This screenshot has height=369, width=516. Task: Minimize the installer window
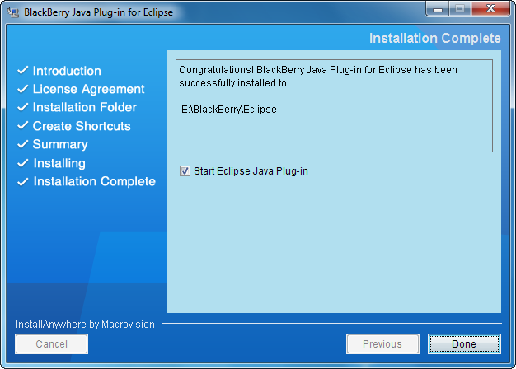point(438,8)
